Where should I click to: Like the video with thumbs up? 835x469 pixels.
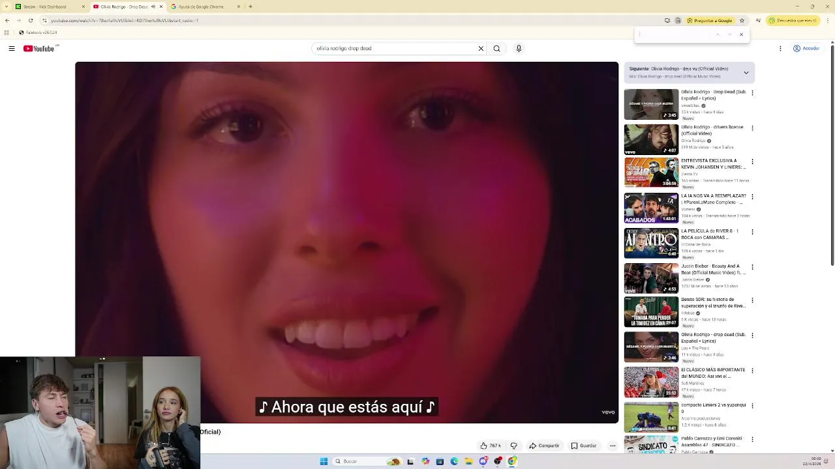[491, 446]
